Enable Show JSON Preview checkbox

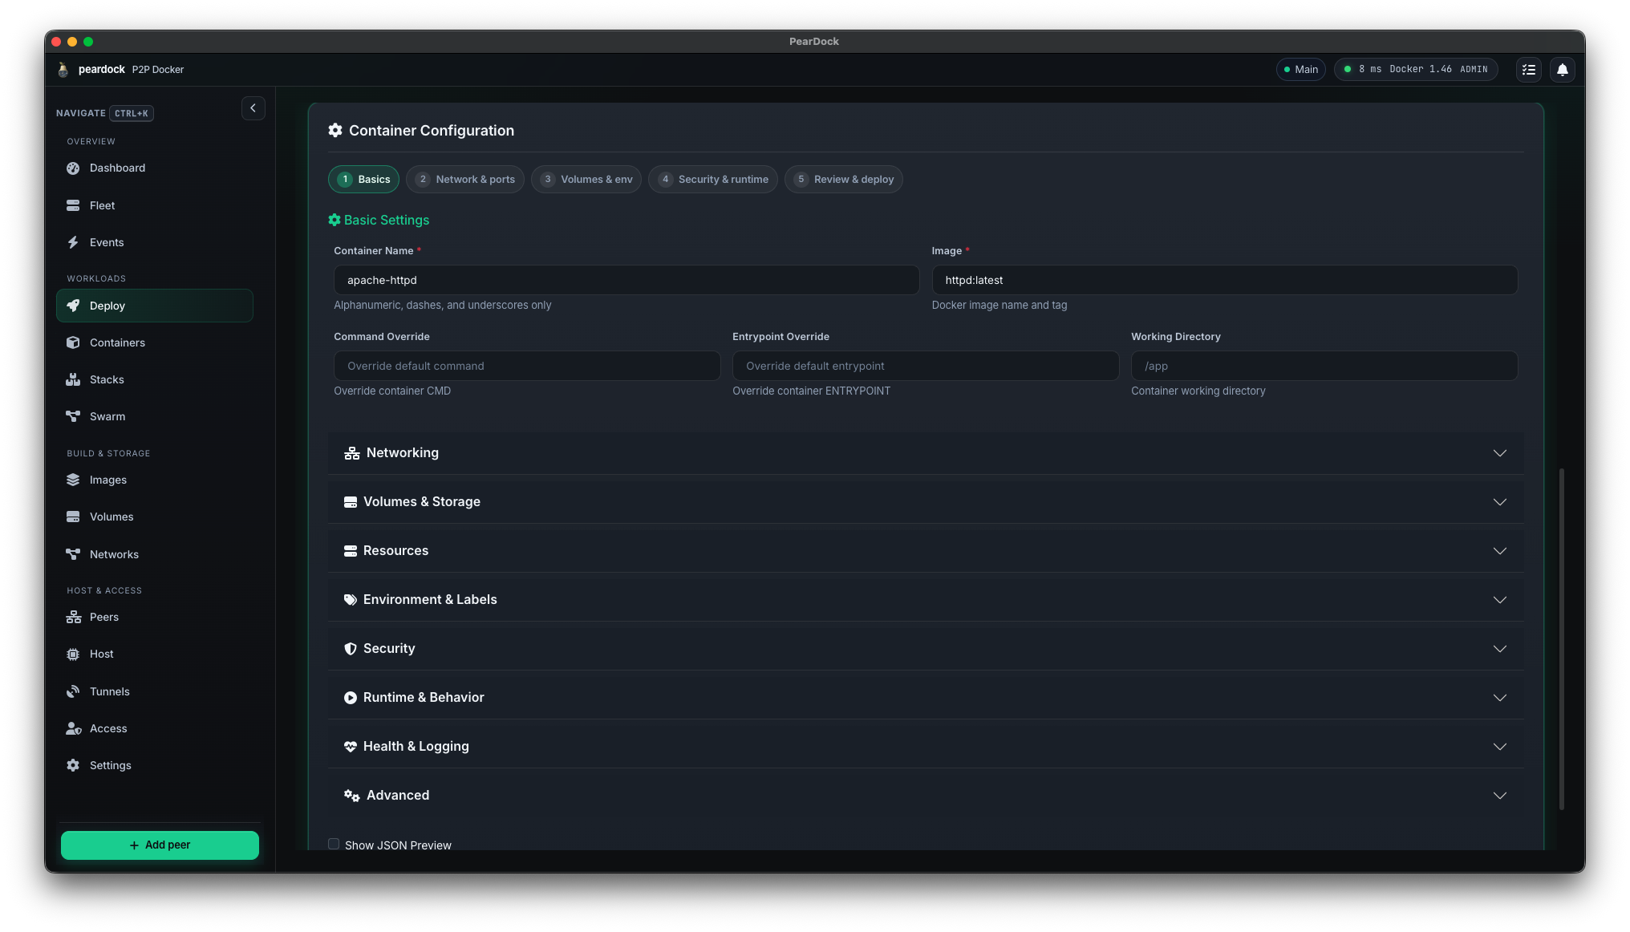click(334, 844)
